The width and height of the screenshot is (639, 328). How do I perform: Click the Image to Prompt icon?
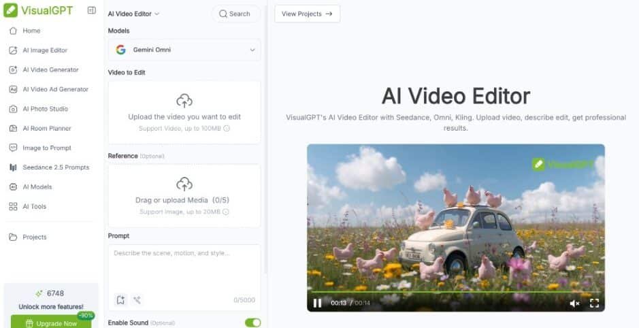pos(13,148)
